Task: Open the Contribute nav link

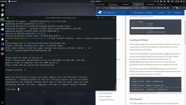Action: point(177,13)
